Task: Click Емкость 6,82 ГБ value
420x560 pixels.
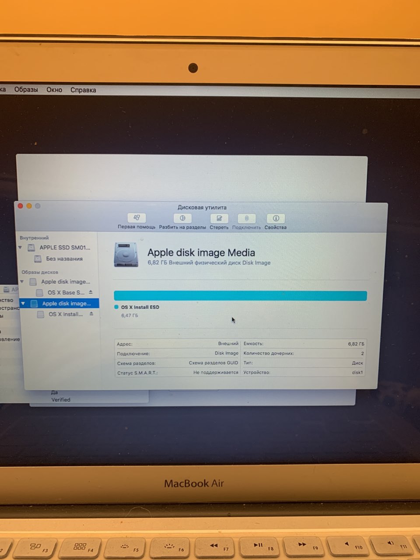Action: (x=356, y=344)
